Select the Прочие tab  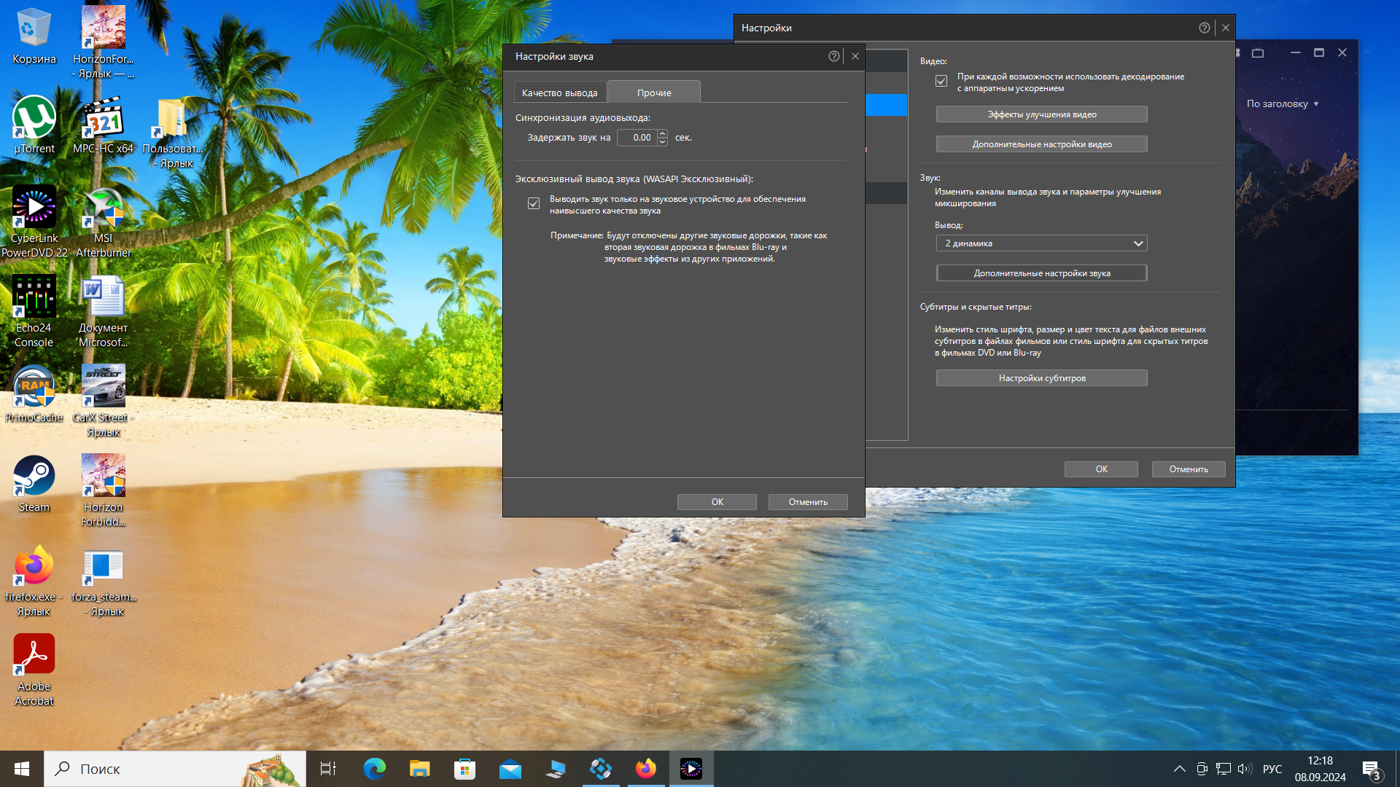coord(653,93)
